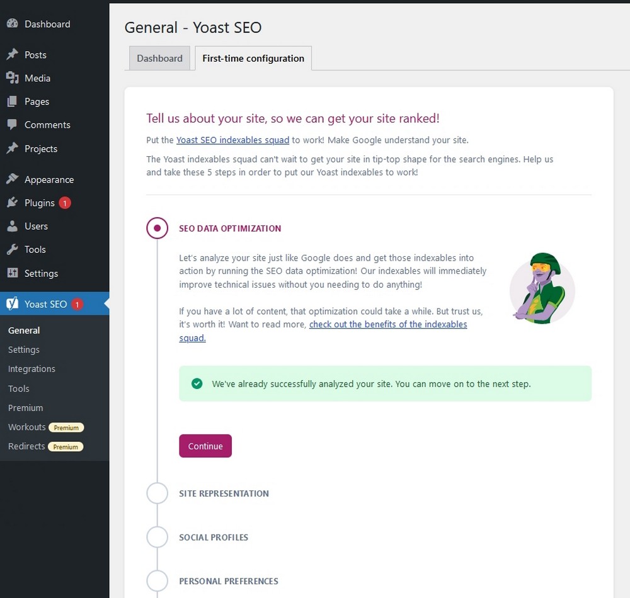Open the First-time configuration tab
The height and width of the screenshot is (598, 630).
[x=253, y=59]
